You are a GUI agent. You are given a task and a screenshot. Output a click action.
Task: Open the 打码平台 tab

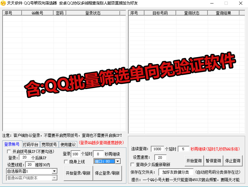31,145
